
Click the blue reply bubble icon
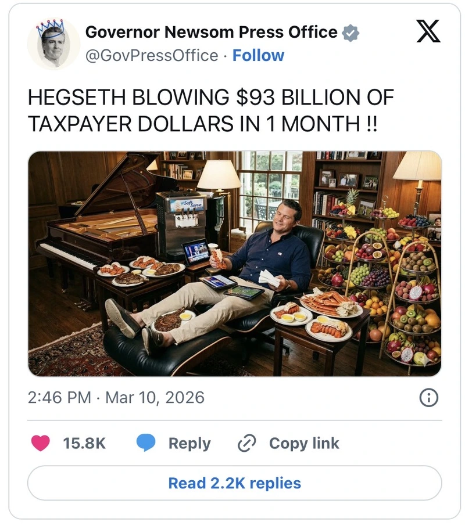(x=146, y=444)
